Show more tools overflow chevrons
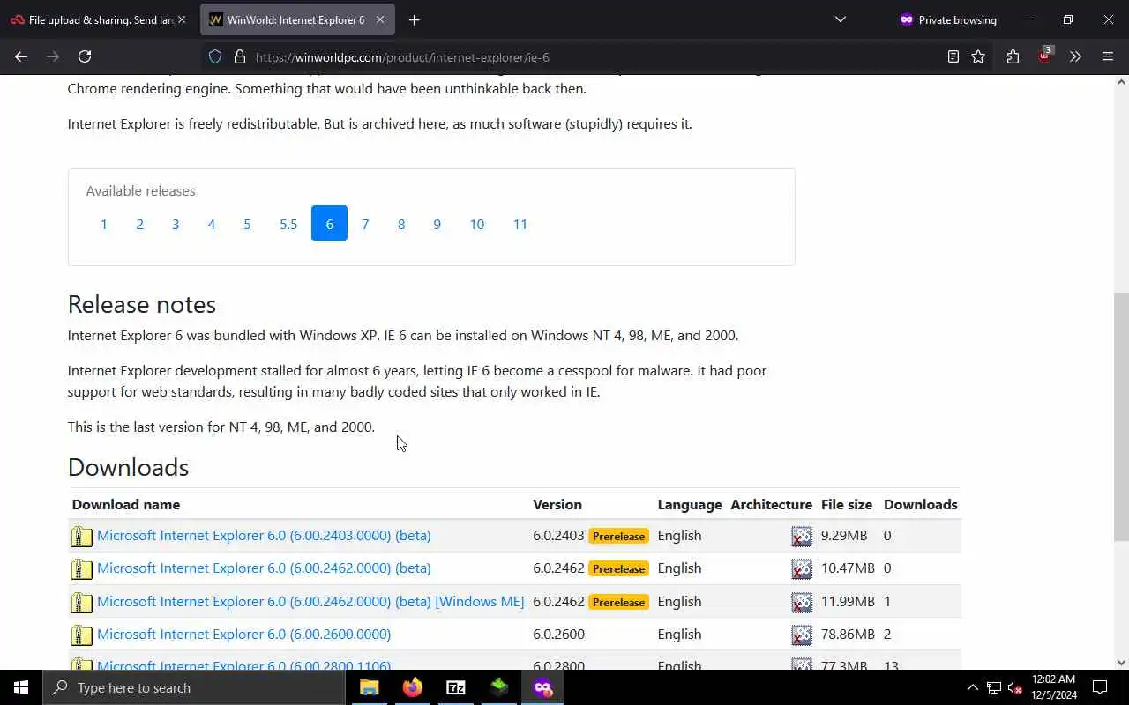Screen dimensions: 1129x705 click(1075, 56)
